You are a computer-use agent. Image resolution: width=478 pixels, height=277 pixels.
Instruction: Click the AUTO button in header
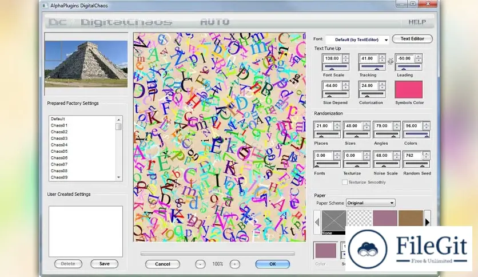[215, 22]
